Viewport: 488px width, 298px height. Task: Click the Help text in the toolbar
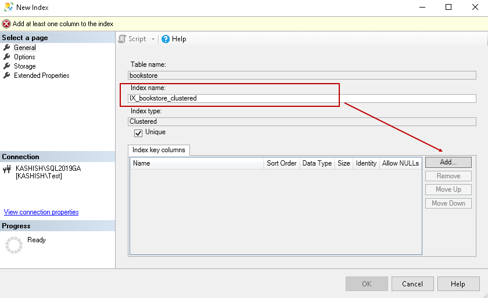click(179, 39)
